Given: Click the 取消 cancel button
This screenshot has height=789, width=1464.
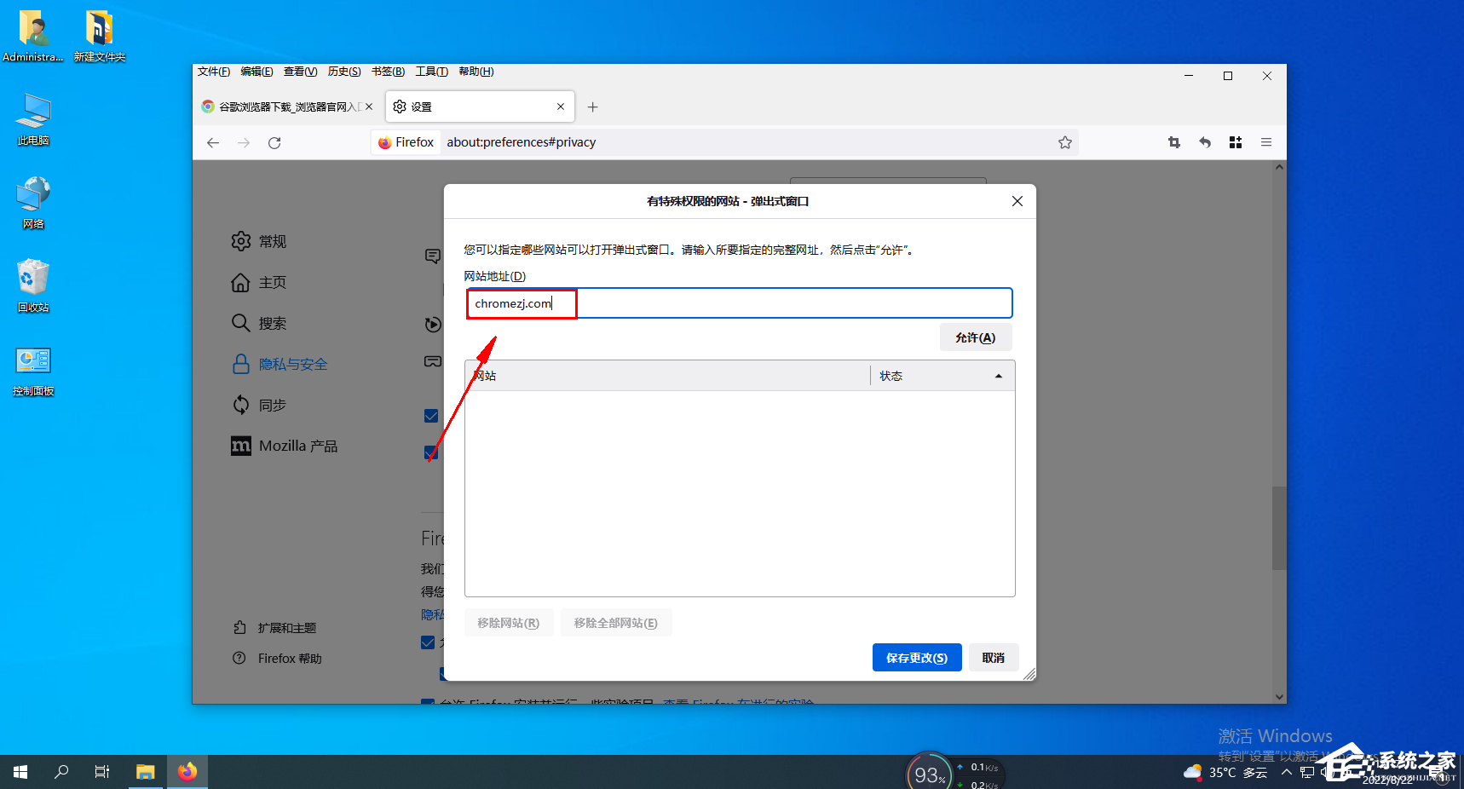Looking at the screenshot, I should [993, 658].
